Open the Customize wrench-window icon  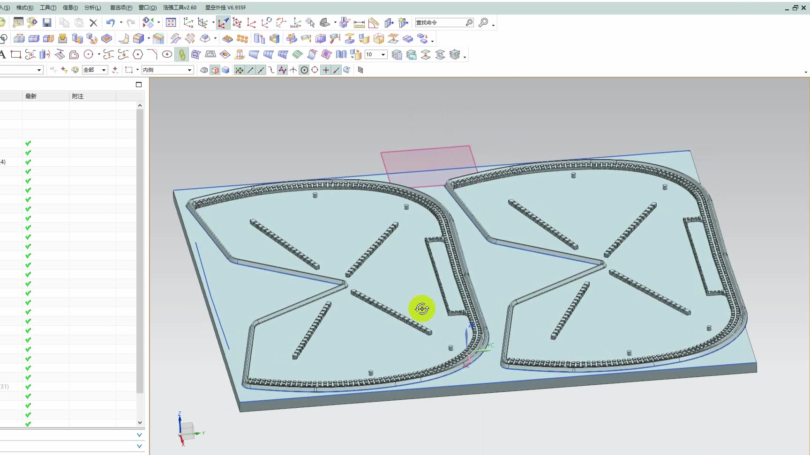tap(18, 22)
